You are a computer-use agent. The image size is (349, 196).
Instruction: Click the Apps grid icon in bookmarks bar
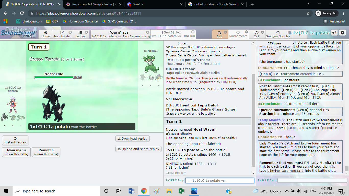[6, 21]
